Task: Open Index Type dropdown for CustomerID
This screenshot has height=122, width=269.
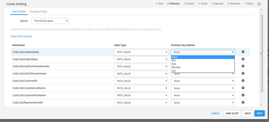Action: [x=141, y=81]
